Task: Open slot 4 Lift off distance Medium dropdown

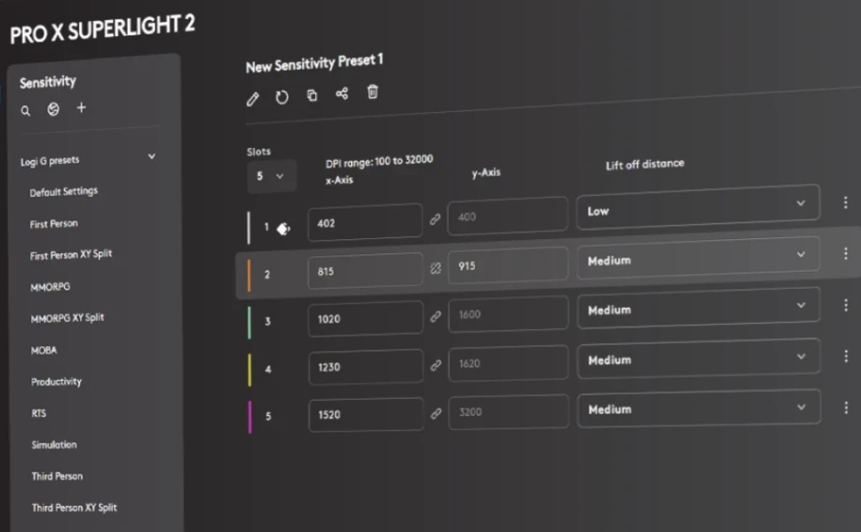Action: click(699, 359)
